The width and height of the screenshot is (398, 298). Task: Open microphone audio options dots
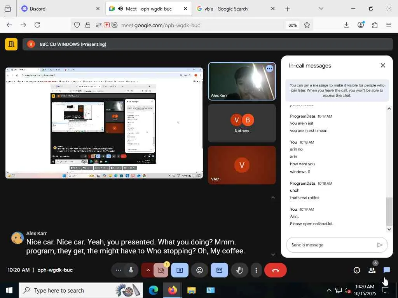[x=118, y=270]
